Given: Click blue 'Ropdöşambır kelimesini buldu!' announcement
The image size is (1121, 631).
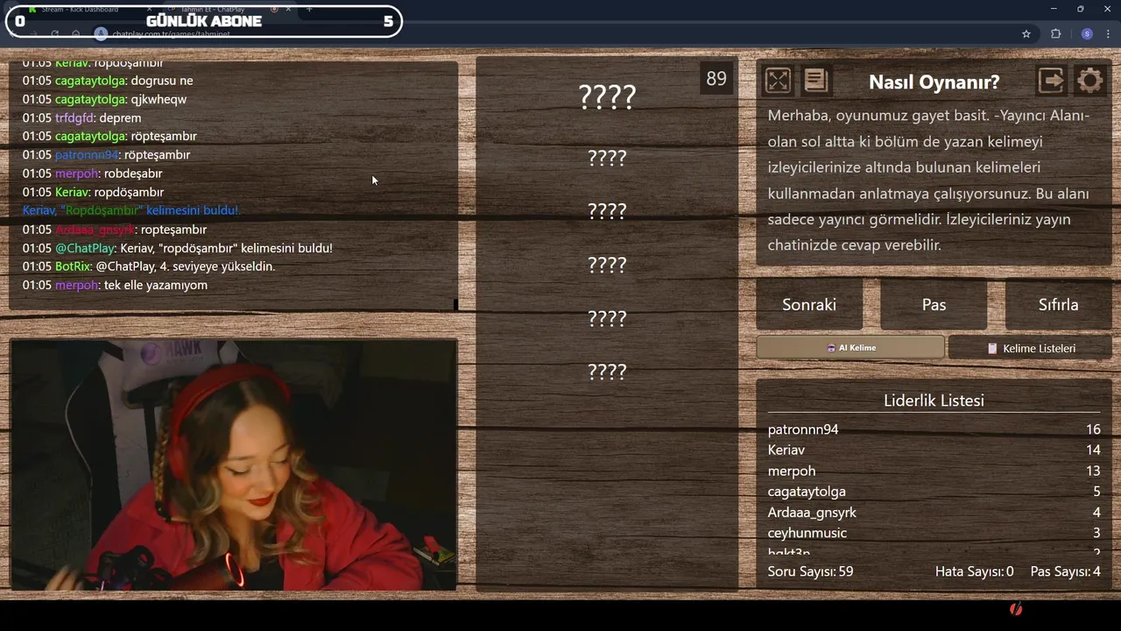Looking at the screenshot, I should (x=130, y=210).
